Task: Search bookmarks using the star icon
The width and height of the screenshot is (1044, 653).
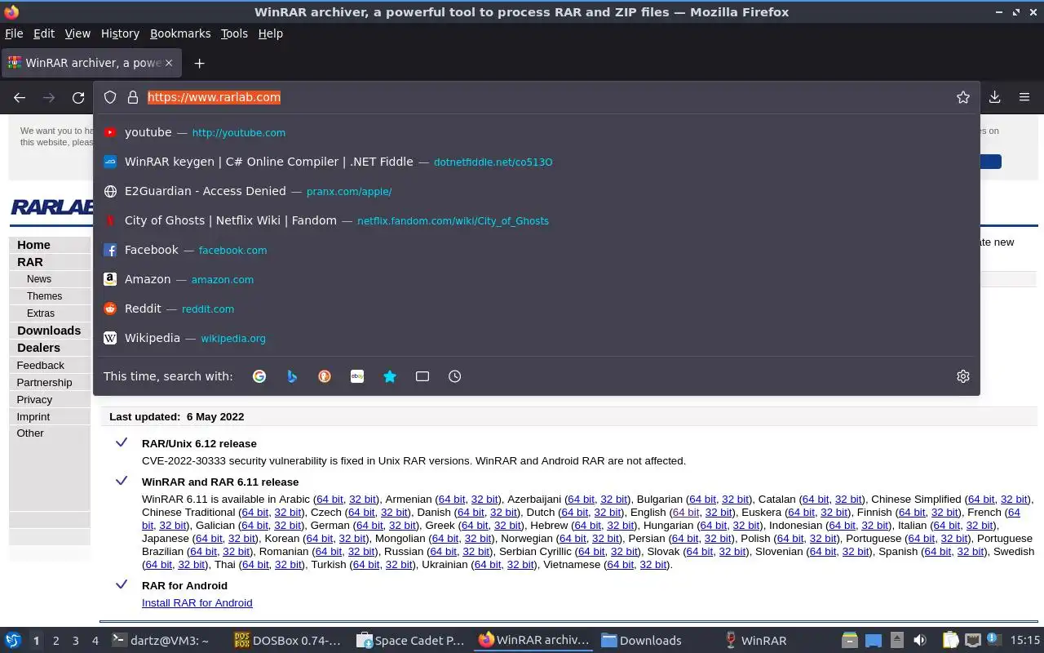Action: 390,376
